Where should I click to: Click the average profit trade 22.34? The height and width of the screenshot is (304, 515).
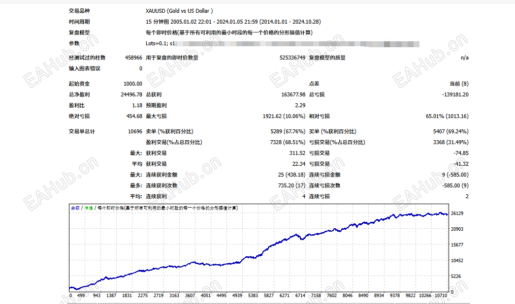298,164
